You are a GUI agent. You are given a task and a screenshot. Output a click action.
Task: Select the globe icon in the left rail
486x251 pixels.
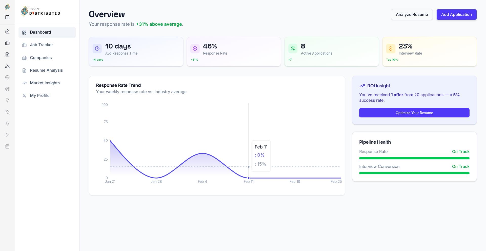coord(7,77)
